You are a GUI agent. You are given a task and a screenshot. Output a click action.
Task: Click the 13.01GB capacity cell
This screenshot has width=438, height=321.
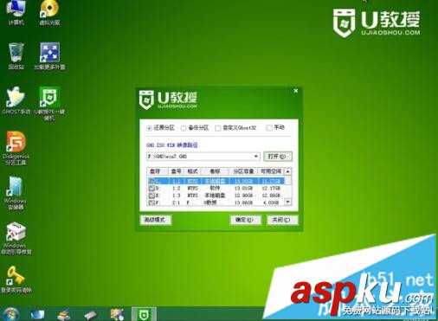click(x=243, y=189)
